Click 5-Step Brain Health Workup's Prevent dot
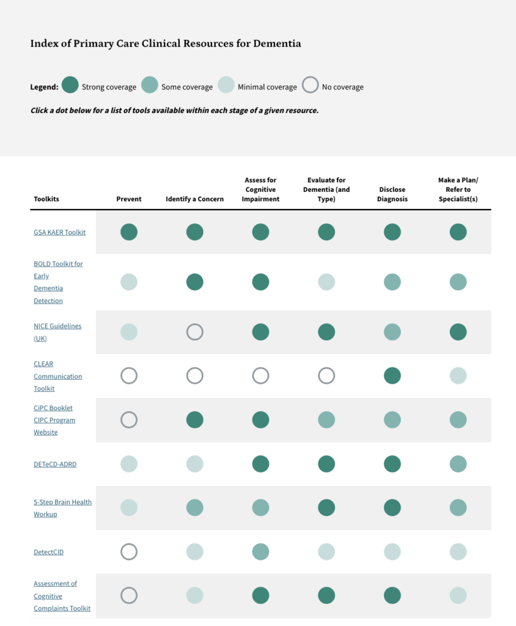Viewport: 516px width, 626px height. point(129,507)
